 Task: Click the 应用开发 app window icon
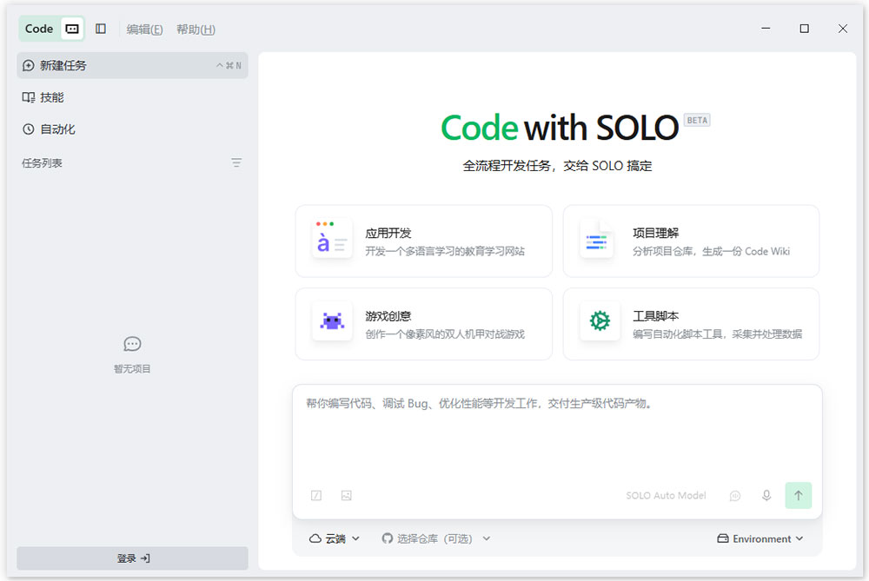point(331,238)
